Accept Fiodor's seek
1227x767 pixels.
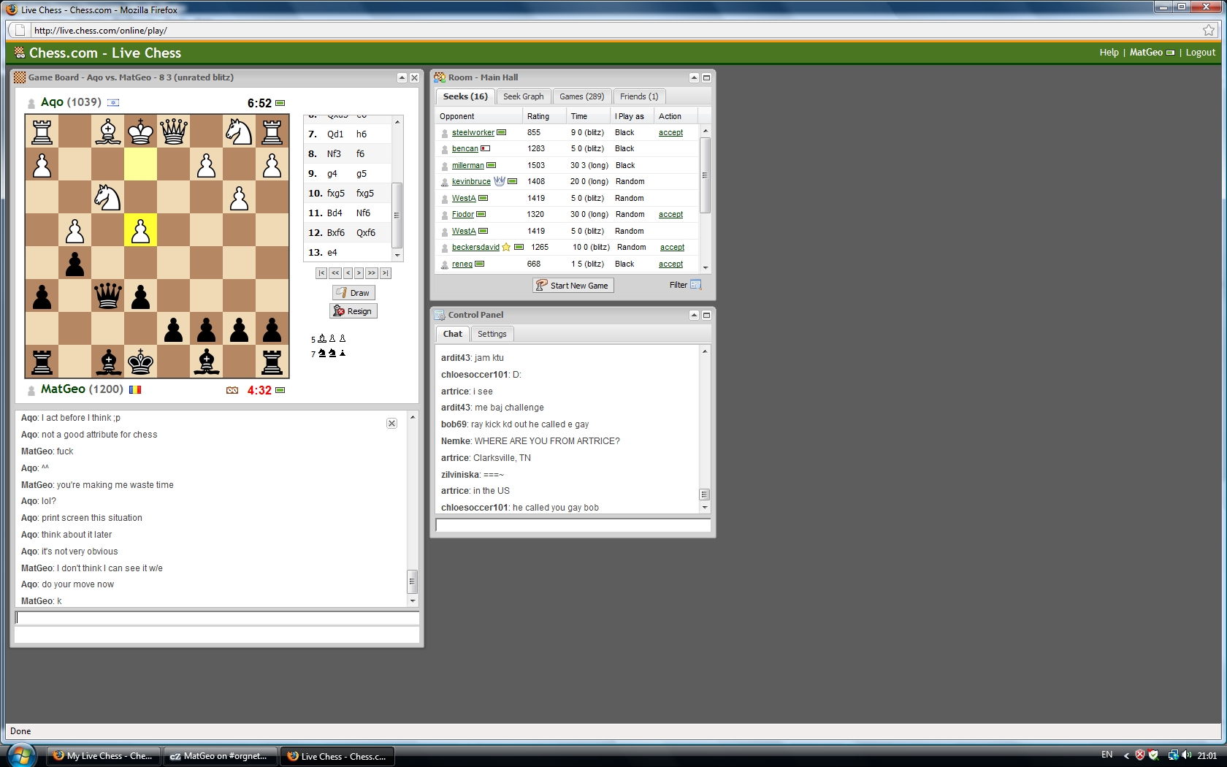[670, 215]
